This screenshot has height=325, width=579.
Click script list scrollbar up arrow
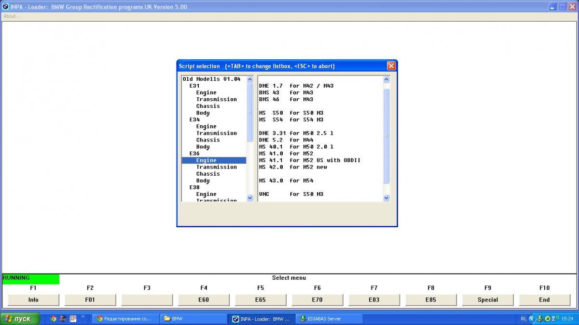pos(386,79)
